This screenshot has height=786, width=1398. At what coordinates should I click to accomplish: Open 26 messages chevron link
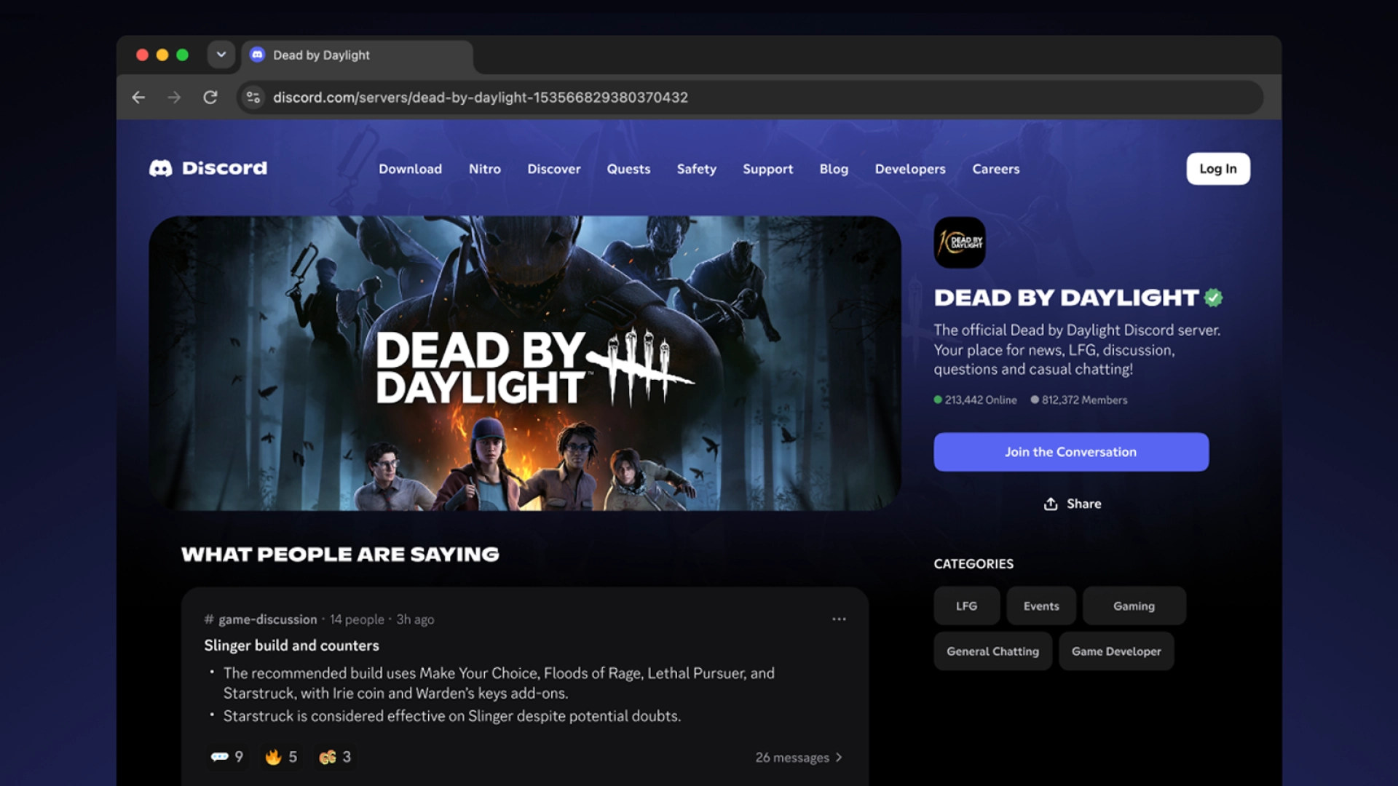(799, 758)
